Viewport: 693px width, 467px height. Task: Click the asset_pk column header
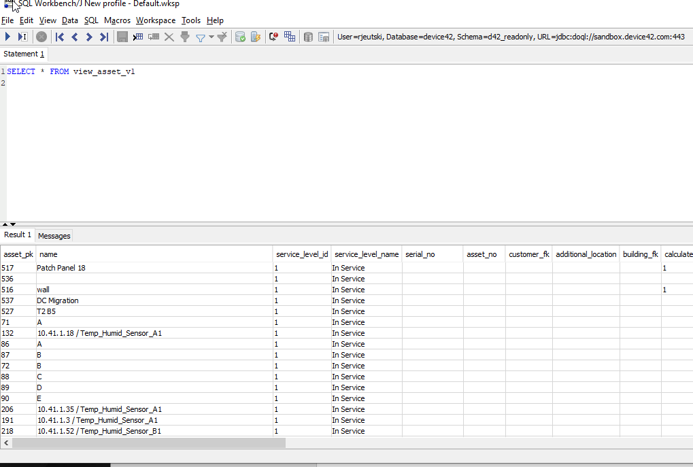point(18,254)
